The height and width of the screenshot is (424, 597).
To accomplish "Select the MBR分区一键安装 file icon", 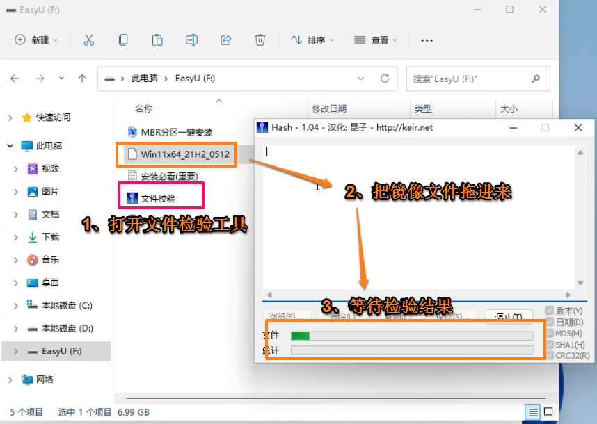I will pyautogui.click(x=132, y=132).
